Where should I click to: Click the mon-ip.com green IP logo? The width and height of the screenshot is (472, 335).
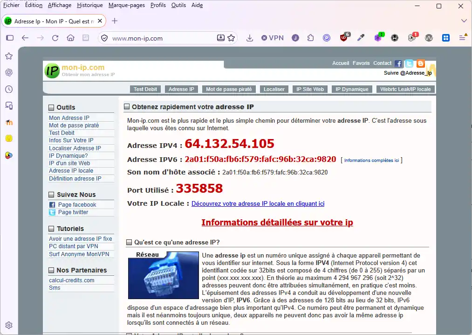(52, 70)
